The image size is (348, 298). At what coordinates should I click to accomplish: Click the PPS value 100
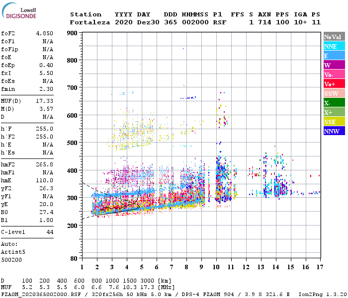(282, 22)
